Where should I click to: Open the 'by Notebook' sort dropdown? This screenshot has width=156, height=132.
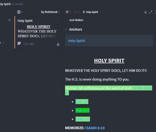coord(50,12)
